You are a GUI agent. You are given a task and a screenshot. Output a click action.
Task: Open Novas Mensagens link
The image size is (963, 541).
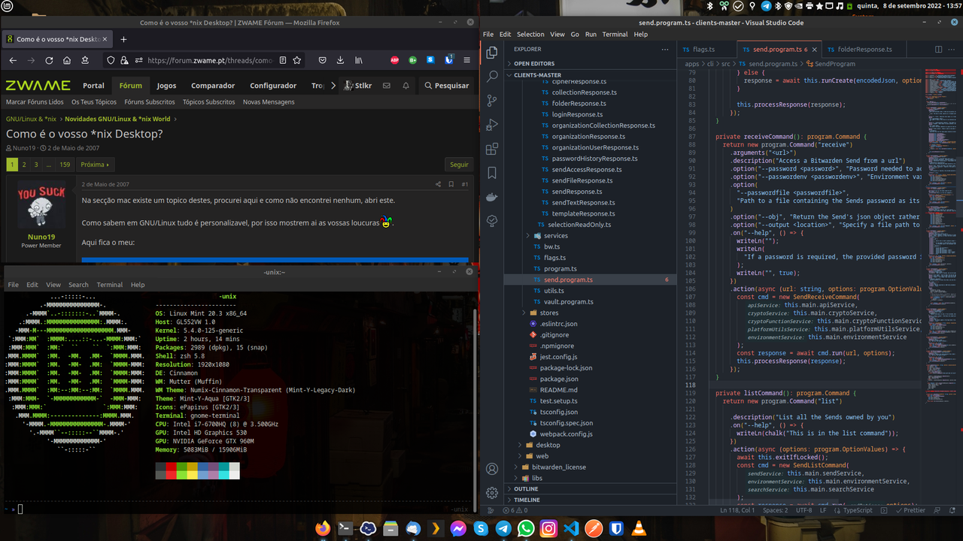click(269, 102)
